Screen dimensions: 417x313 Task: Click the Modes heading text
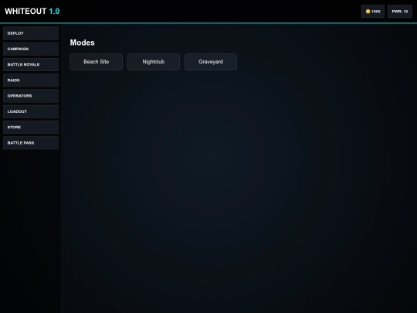tap(82, 43)
